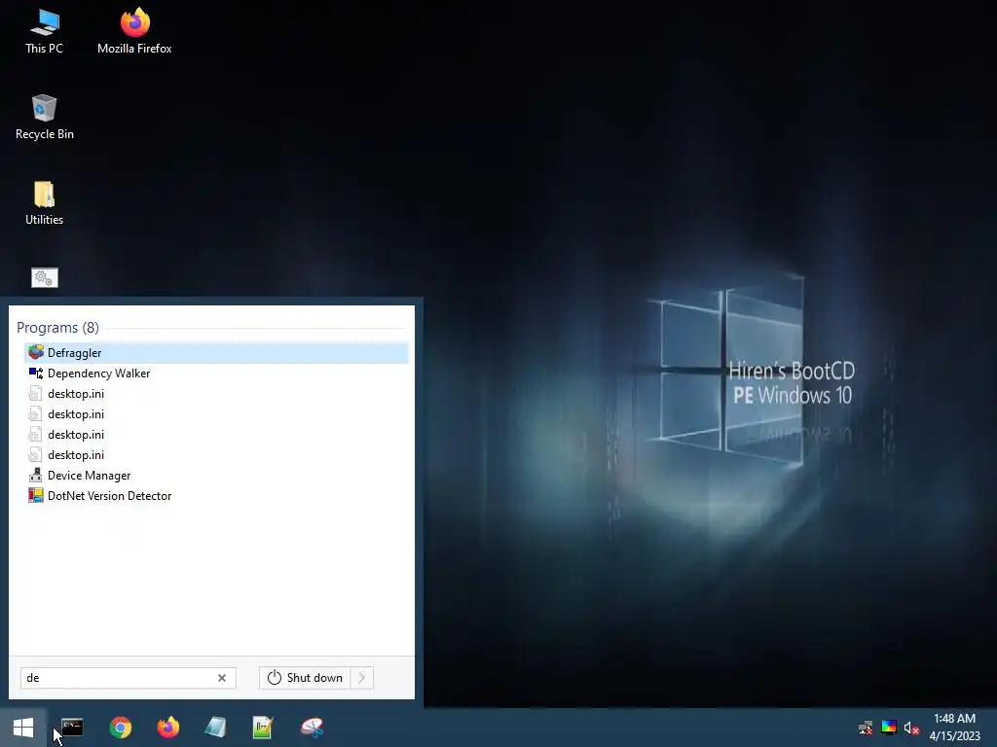
Task: Select the last desktop.ini result
Action: pyautogui.click(x=216, y=455)
